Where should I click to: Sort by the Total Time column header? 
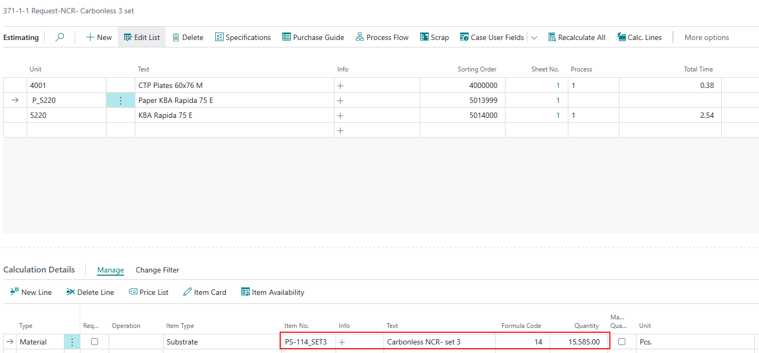coord(698,69)
